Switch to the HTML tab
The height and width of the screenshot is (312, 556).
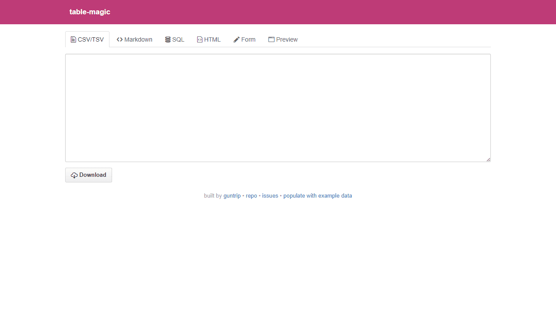pyautogui.click(x=209, y=39)
